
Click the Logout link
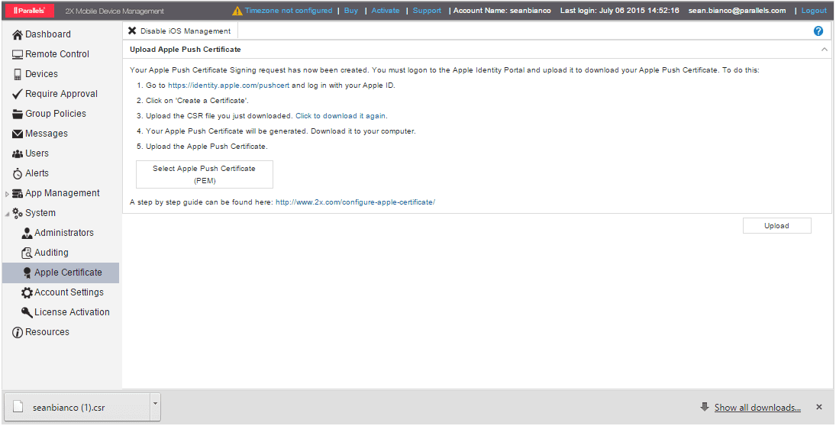[814, 11]
